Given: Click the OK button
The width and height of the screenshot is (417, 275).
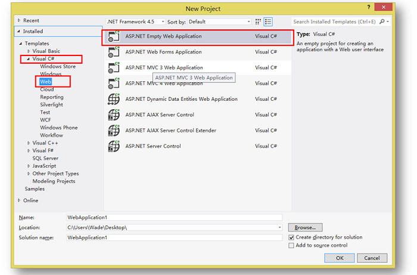Looking at the screenshot, I should click(340, 258).
